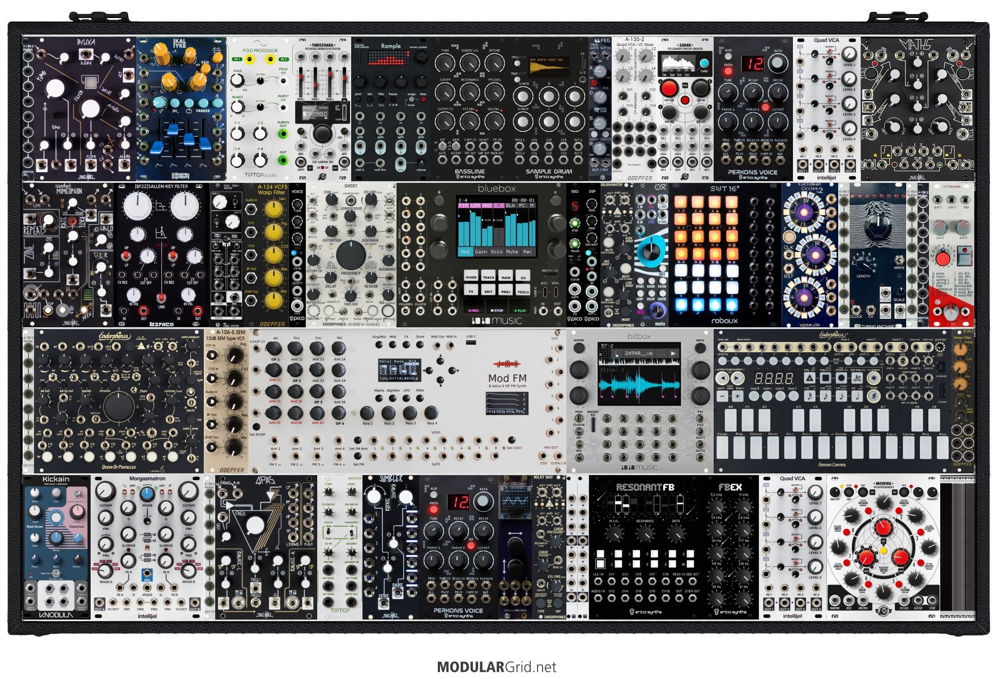Click the Ground Control project asterisk button

coord(874,378)
